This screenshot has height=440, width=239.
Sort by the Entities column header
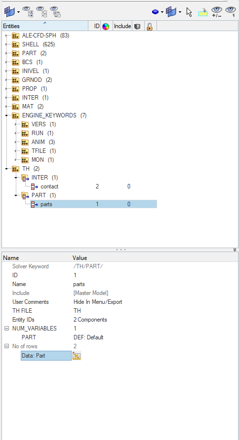(45, 26)
